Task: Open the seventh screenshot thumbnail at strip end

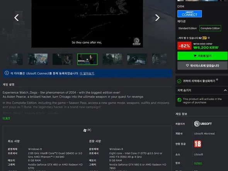Action: [160, 59]
